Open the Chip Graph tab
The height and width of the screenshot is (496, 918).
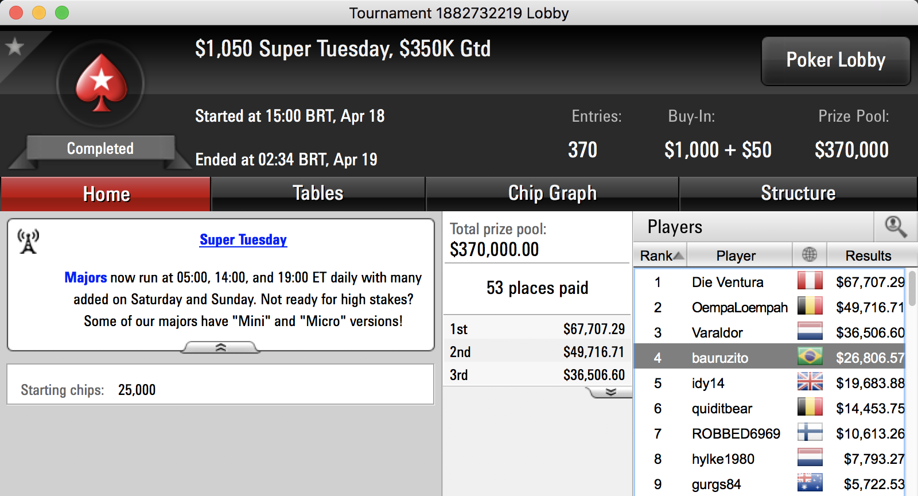[x=552, y=193]
